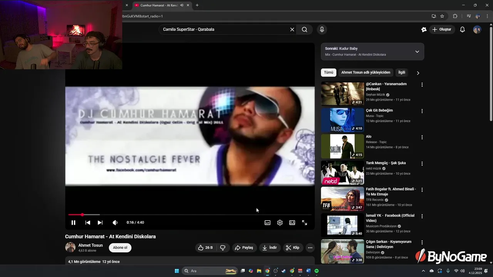The width and height of the screenshot is (493, 277).
Task: Click the İndir download button
Action: [270, 248]
